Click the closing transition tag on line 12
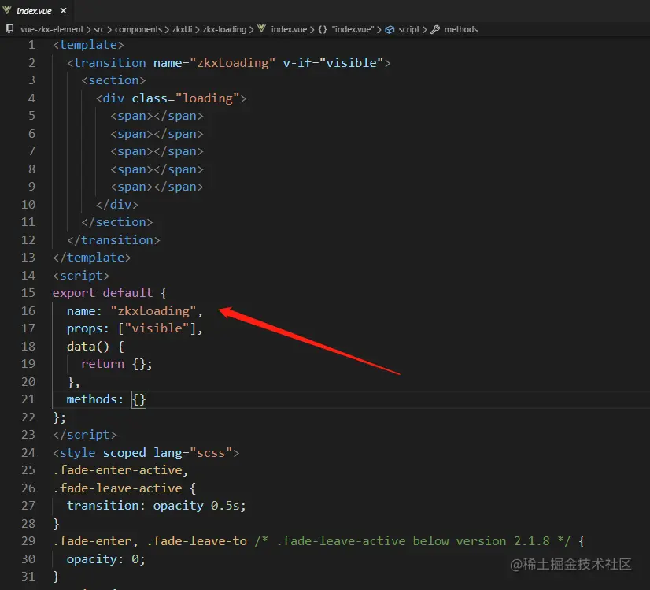This screenshot has width=650, height=590. point(113,240)
